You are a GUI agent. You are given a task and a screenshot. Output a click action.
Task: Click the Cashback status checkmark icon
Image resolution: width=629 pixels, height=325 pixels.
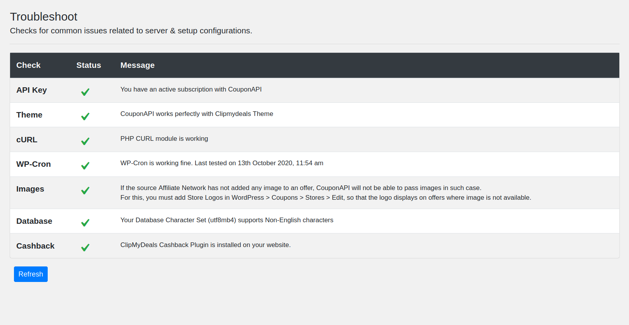point(85,247)
